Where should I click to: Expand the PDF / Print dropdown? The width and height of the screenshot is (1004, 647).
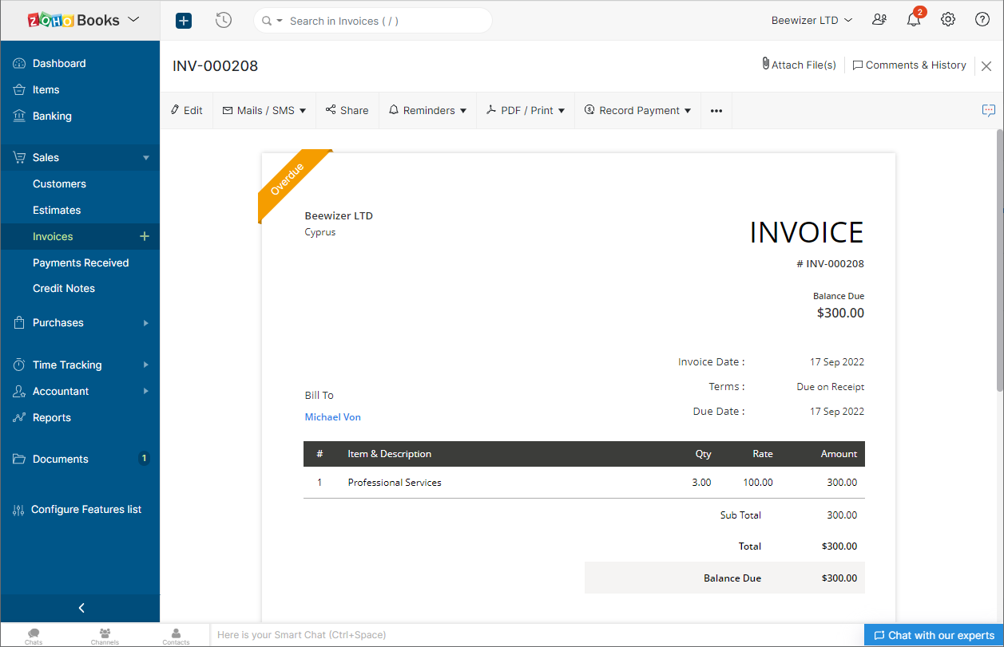tap(526, 111)
